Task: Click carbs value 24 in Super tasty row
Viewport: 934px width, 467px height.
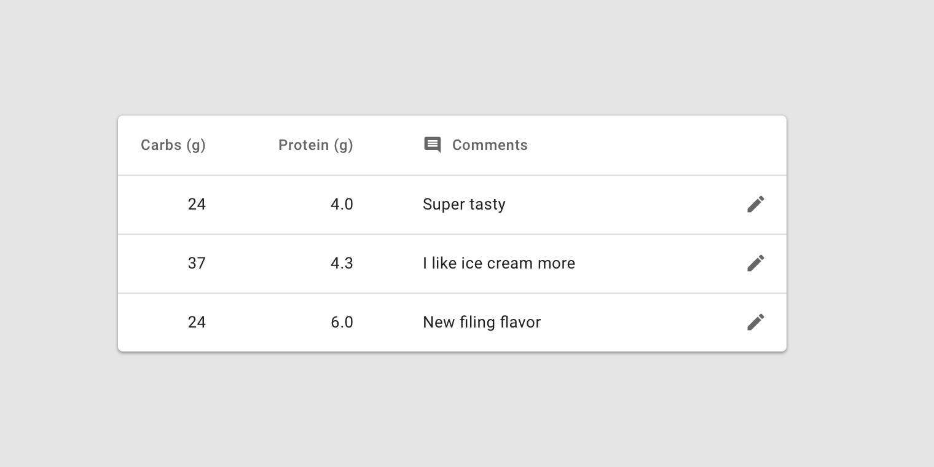Action: [x=197, y=204]
